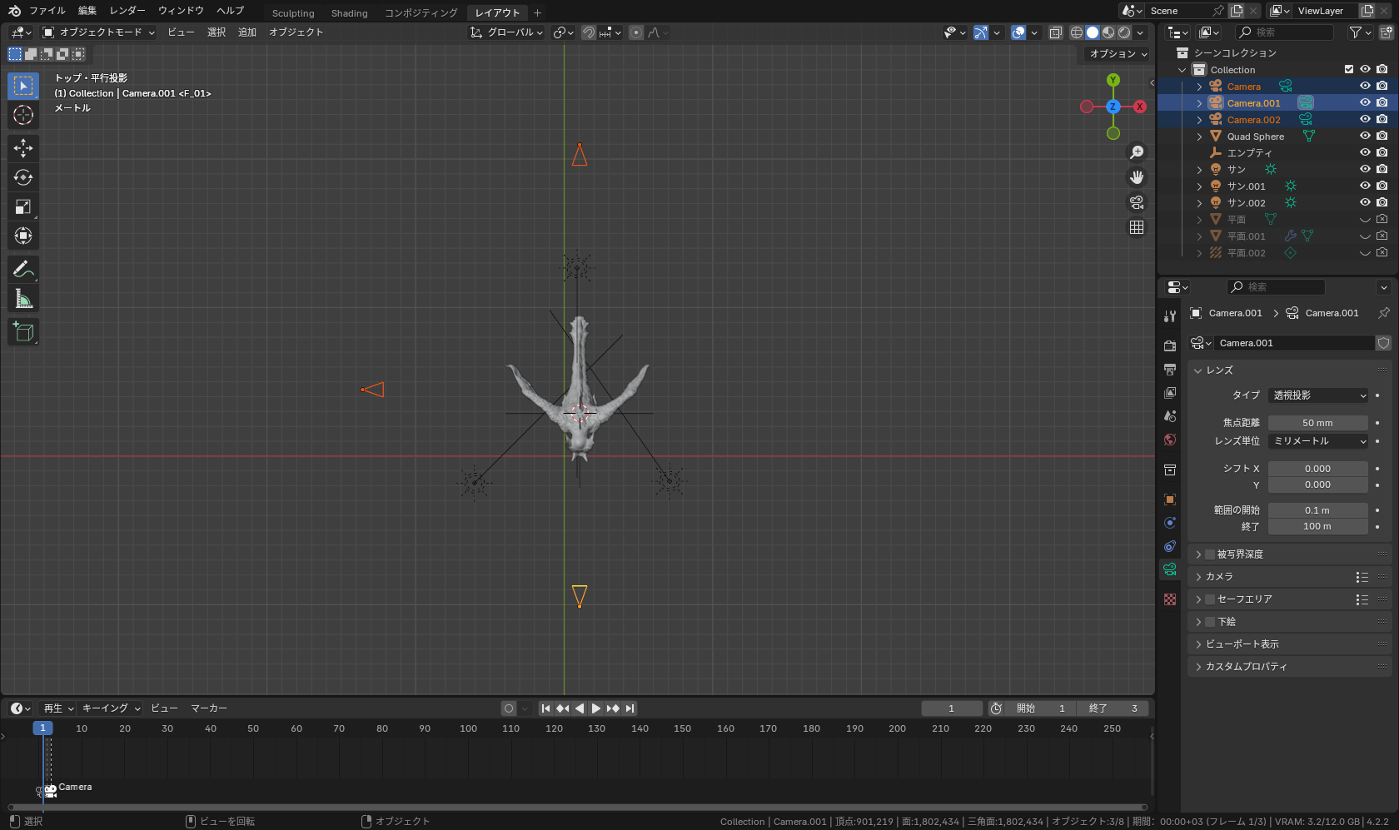Open the Object Constraints properties tab
This screenshot has width=1399, height=830.
tap(1170, 546)
